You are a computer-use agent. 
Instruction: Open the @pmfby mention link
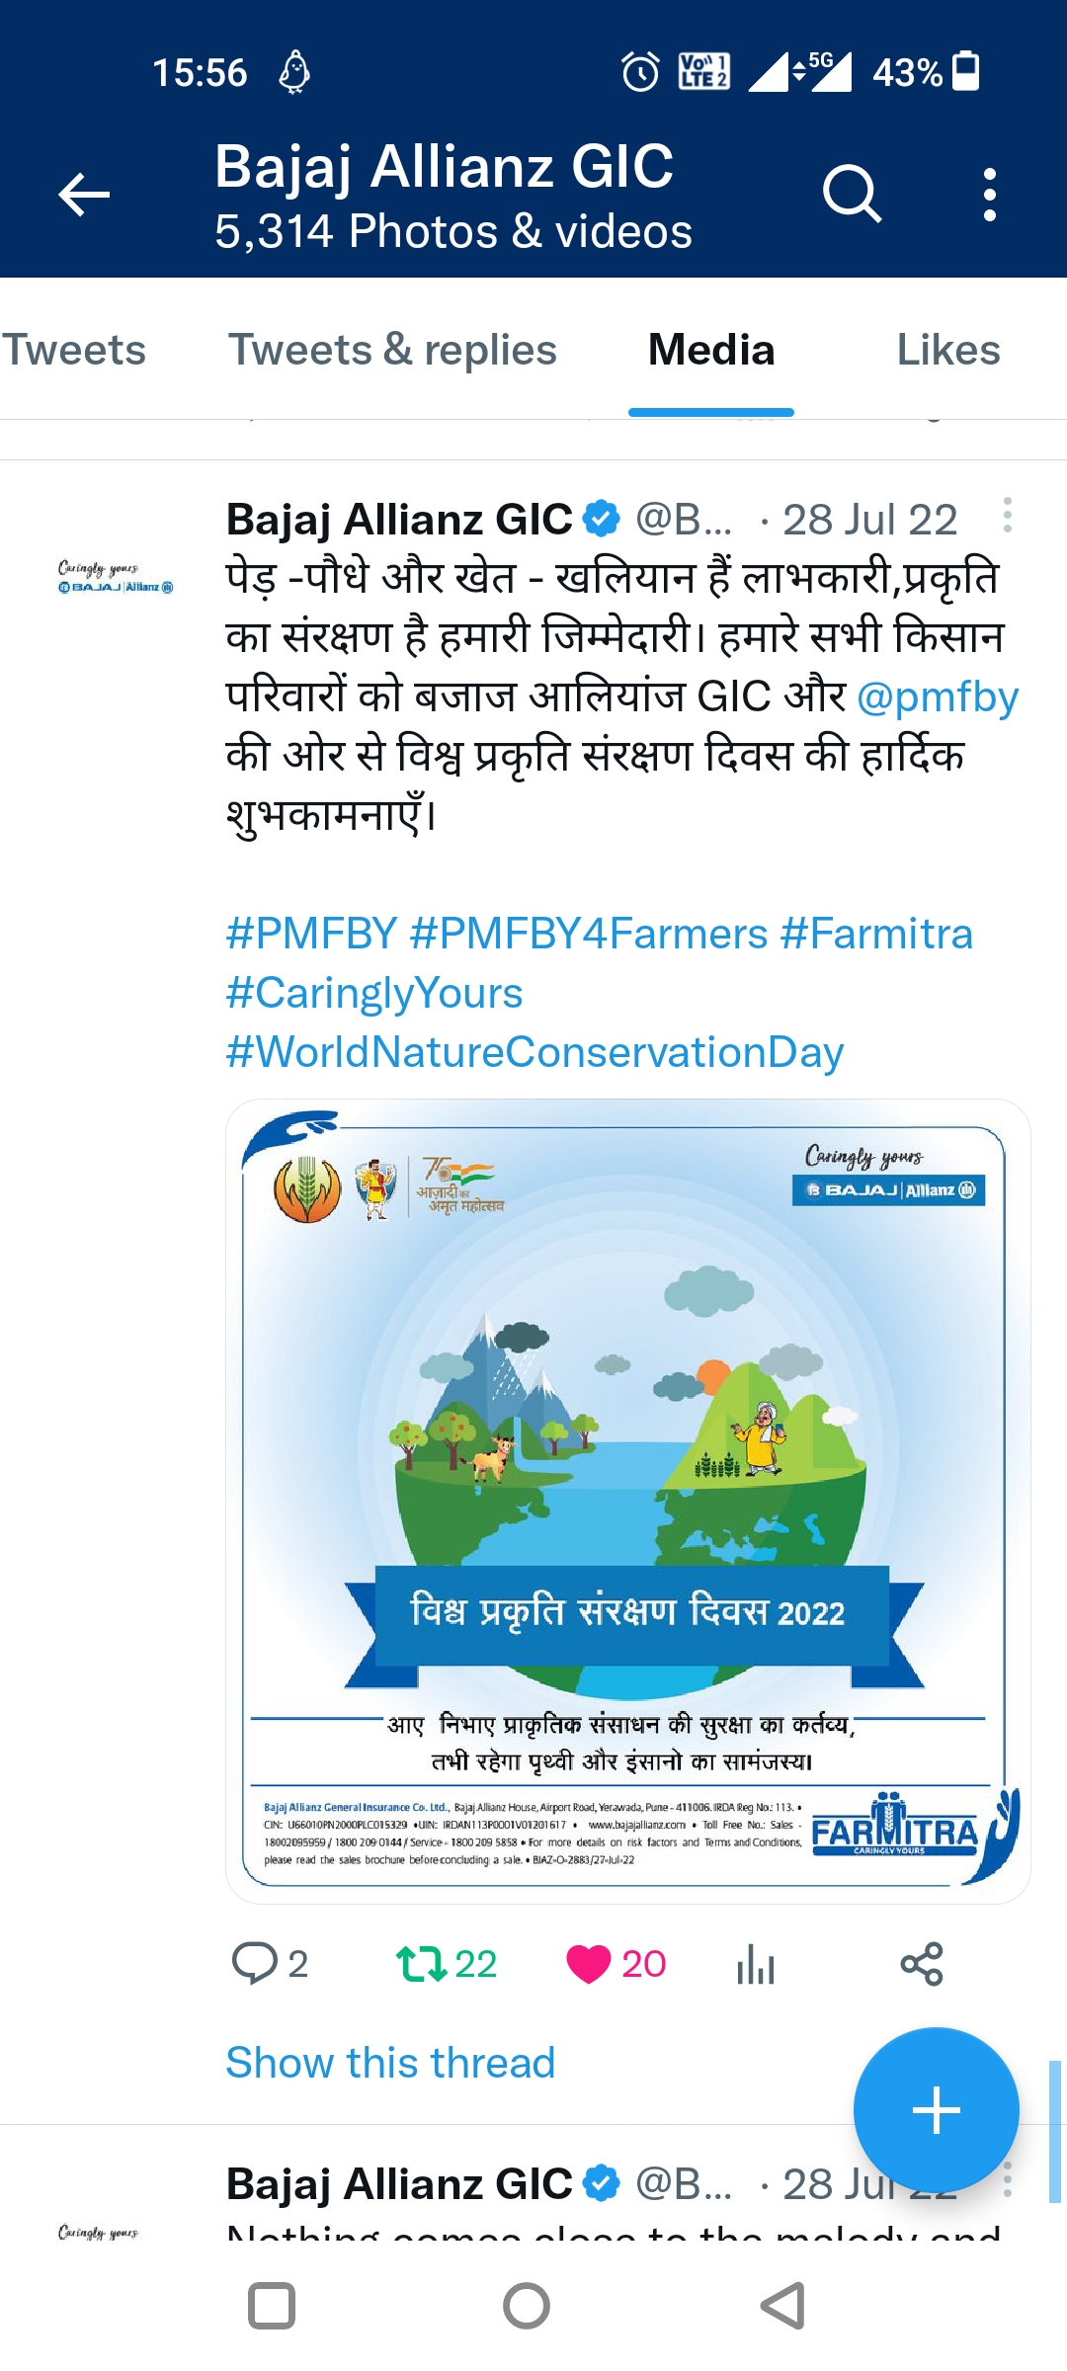[938, 696]
